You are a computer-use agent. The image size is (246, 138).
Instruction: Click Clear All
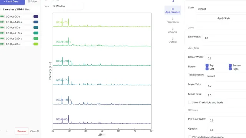(35, 131)
